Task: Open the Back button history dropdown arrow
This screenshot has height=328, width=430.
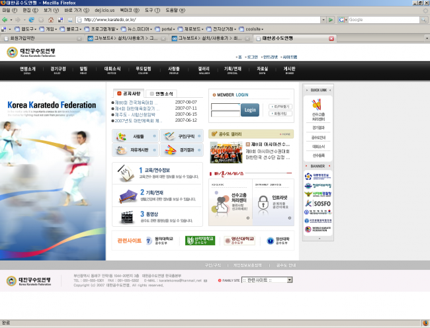Action: coord(11,20)
